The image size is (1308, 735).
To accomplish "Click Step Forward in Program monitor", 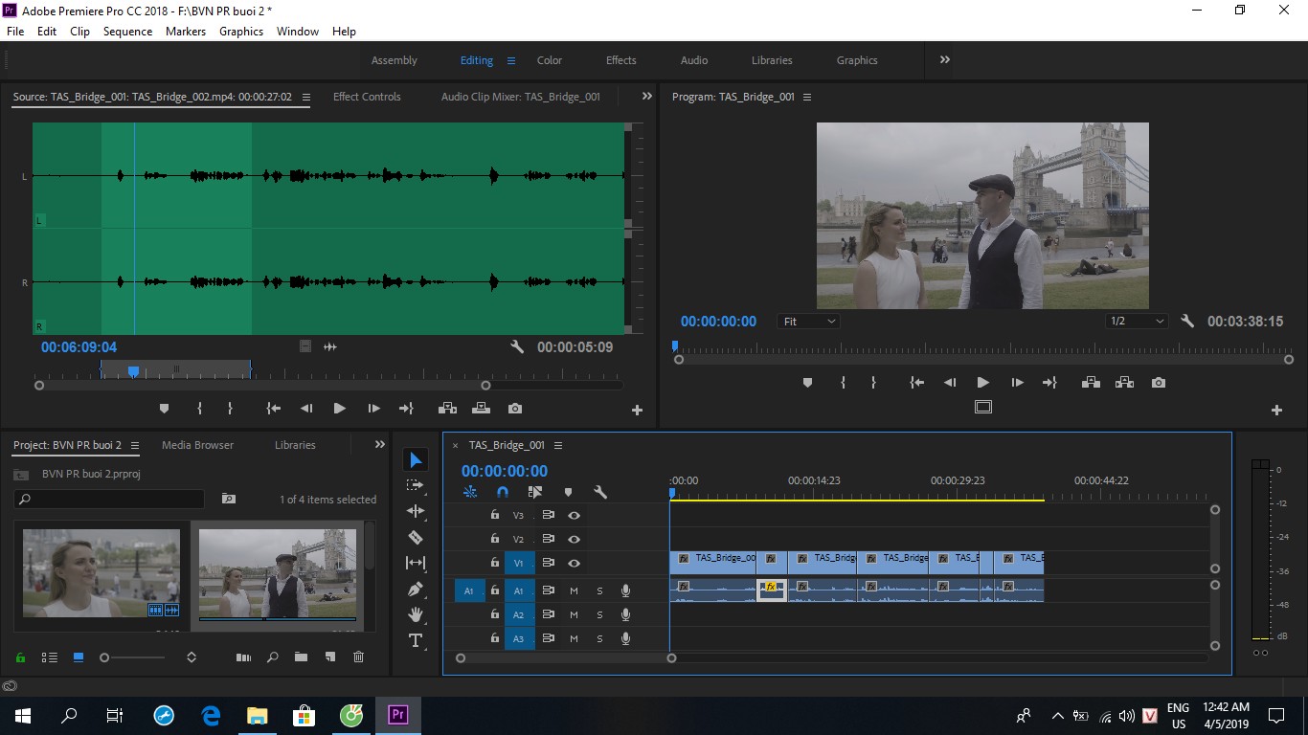I will [x=1017, y=383].
